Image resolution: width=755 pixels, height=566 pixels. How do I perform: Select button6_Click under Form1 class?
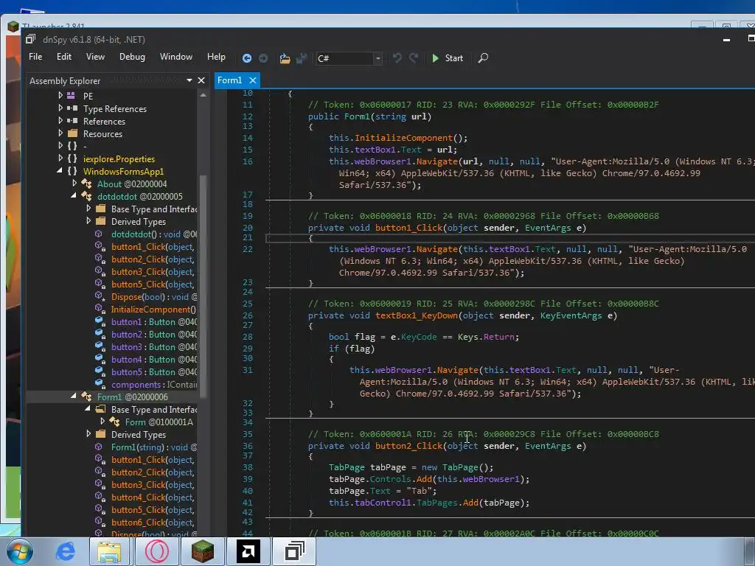click(x=153, y=523)
